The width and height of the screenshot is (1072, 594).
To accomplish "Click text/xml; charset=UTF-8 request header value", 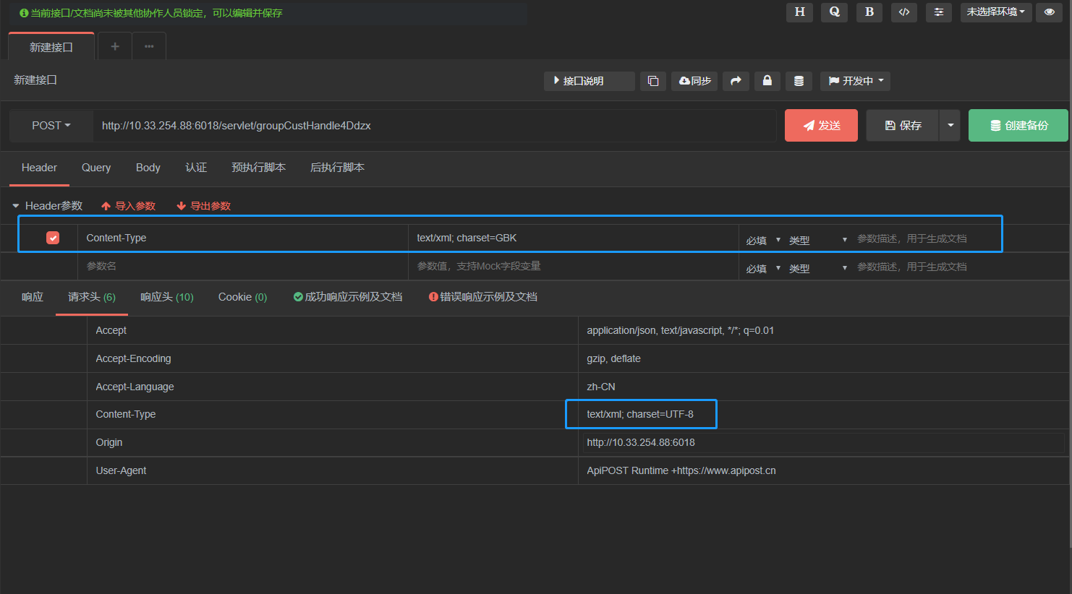I will 640,414.
